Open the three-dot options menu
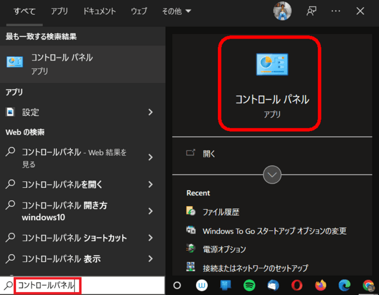The image size is (379, 295). coord(336,11)
